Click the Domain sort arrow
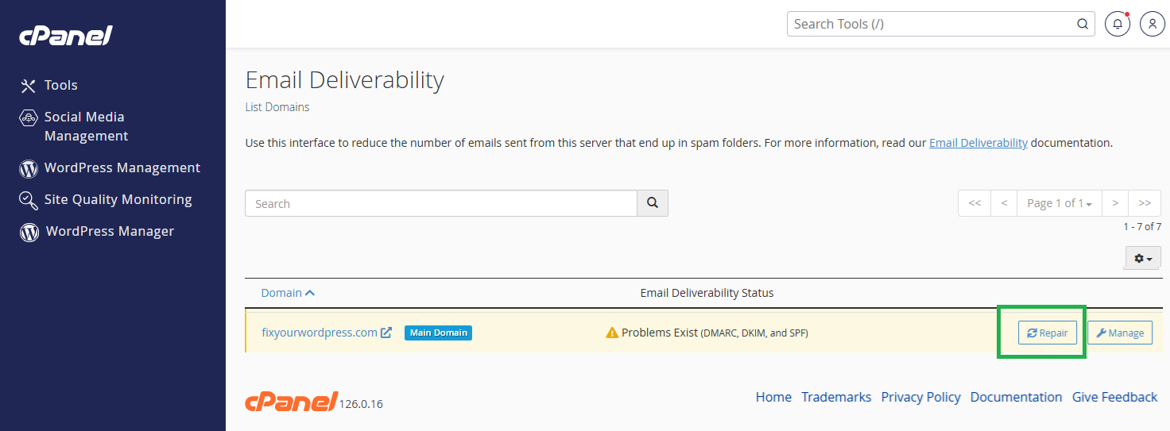The height and width of the screenshot is (431, 1170). (x=310, y=293)
